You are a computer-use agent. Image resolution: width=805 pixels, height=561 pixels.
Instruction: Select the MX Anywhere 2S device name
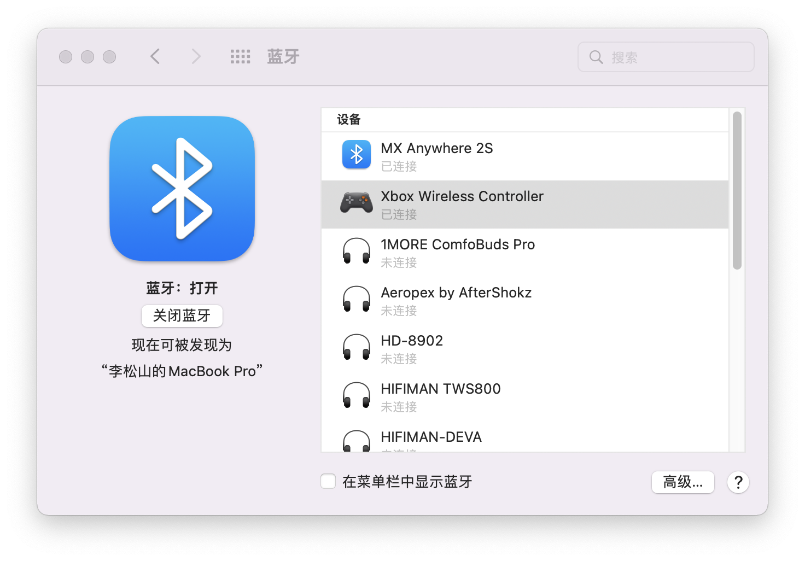pos(437,148)
